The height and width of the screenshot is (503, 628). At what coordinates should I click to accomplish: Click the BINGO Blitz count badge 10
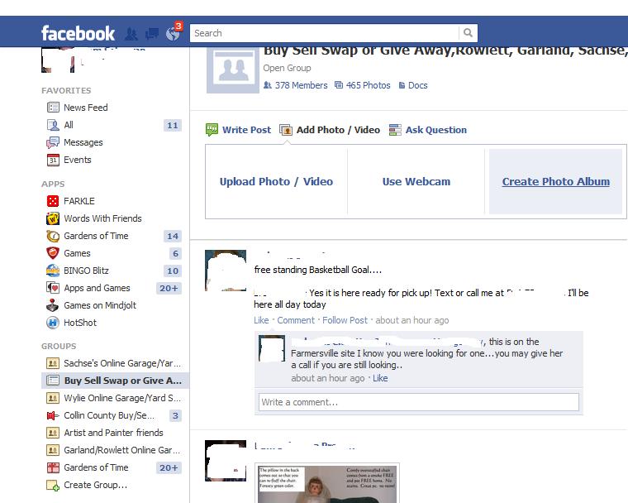(x=173, y=271)
